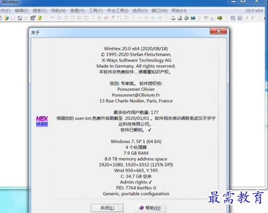The width and height of the screenshot is (268, 213).
Task: Click the Clone Disk green-arrow icon
Action: (180, 18)
